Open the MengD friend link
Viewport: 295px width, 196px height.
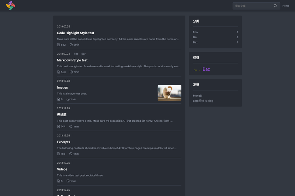(197, 96)
